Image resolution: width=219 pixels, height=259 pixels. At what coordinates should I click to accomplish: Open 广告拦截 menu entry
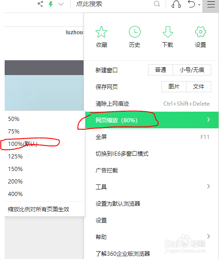click(x=152, y=171)
